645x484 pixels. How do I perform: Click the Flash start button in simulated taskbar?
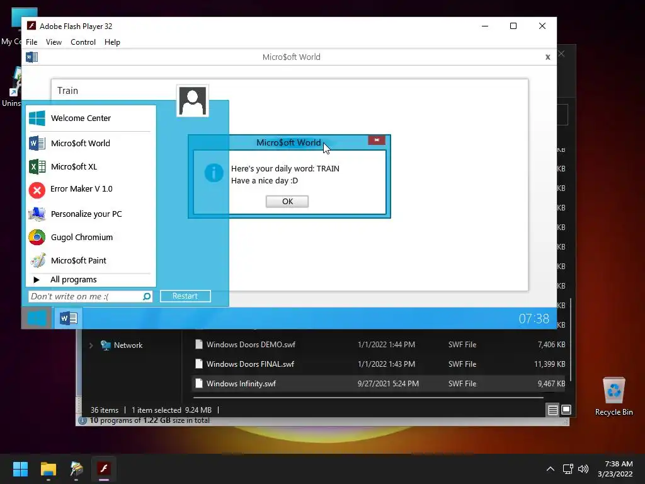coord(37,318)
